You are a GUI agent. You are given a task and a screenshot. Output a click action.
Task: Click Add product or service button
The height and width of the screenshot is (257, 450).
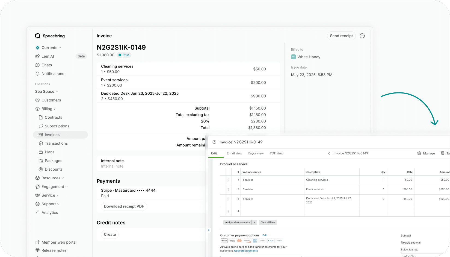tap(238, 223)
